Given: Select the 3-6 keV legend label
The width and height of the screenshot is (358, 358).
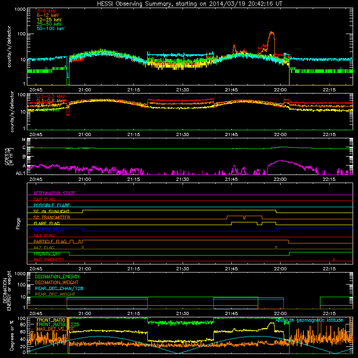Looking at the screenshot, I should tap(46, 11).
